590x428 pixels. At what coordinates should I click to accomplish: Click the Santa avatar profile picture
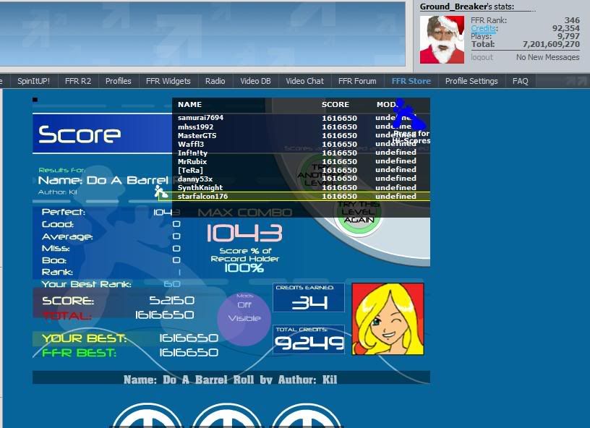tap(443, 39)
